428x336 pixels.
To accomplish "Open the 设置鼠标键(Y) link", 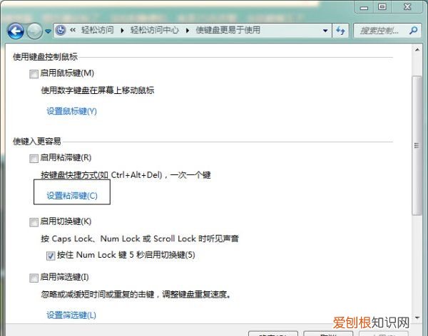I will click(x=71, y=111).
